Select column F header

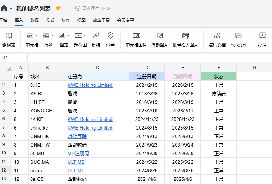pyautogui.click(x=219, y=68)
